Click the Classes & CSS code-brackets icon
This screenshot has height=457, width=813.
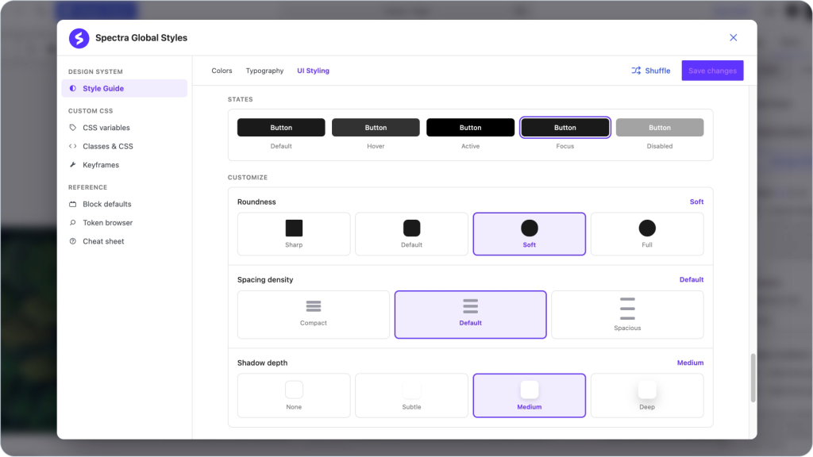tap(72, 146)
